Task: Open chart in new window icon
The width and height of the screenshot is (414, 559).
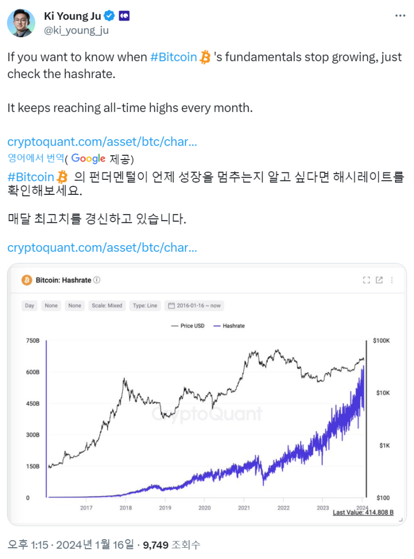Action: click(x=379, y=280)
